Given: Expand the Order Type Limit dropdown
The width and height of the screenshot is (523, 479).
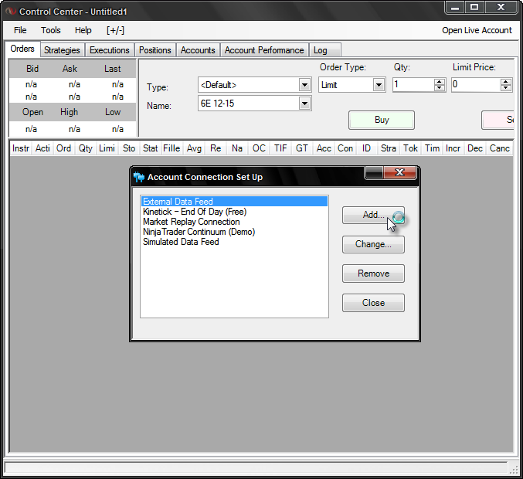Looking at the screenshot, I should pyautogui.click(x=379, y=85).
